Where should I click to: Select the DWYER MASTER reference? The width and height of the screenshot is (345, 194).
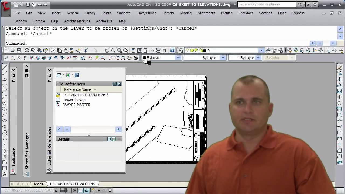[x=76, y=105]
